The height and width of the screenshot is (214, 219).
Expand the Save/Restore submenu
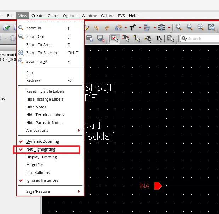[x=50, y=191]
